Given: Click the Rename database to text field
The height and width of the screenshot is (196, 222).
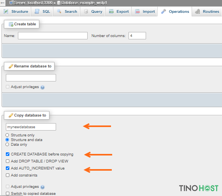Looking at the screenshot, I should click(x=31, y=78).
